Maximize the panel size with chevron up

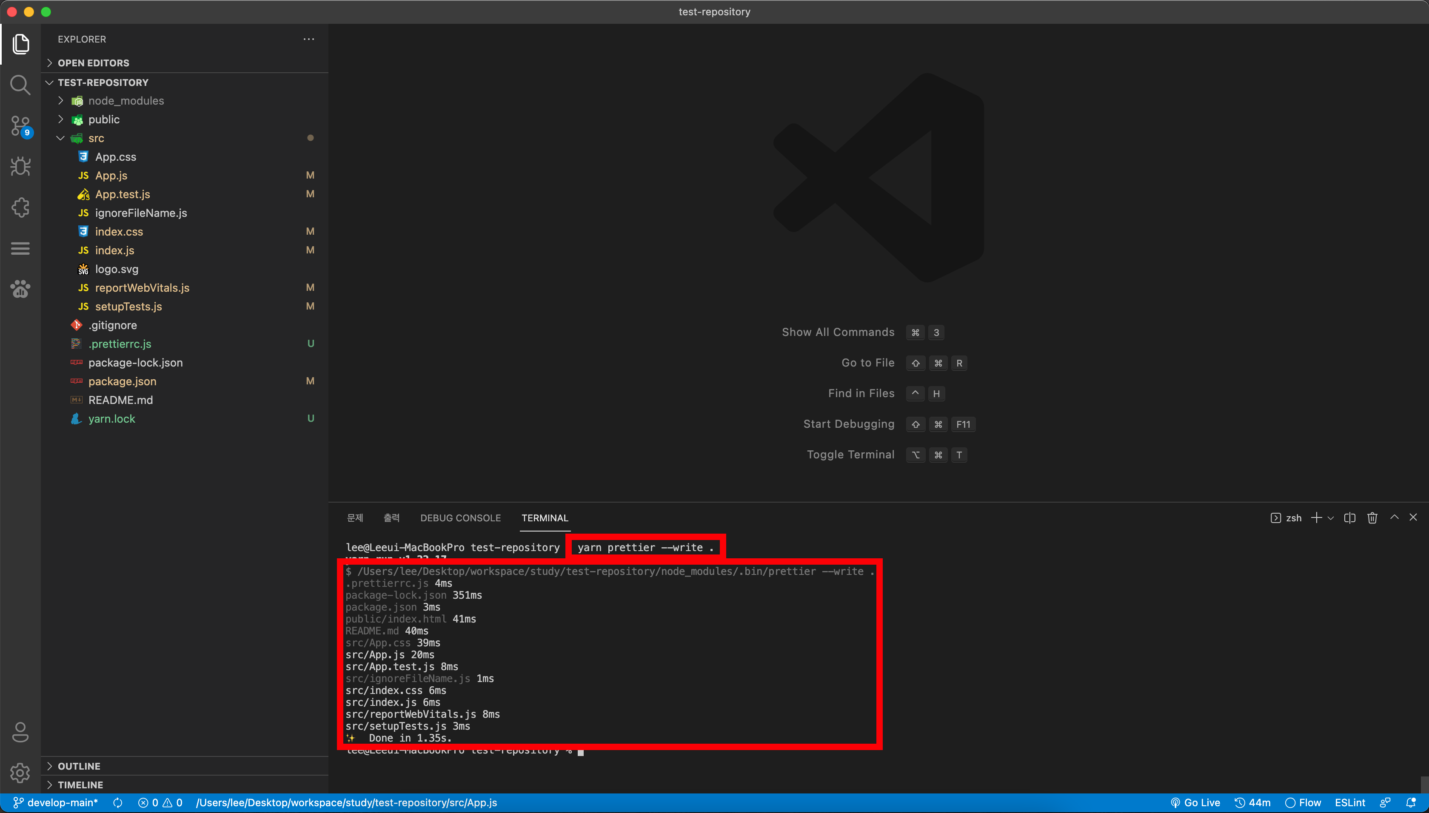point(1395,517)
